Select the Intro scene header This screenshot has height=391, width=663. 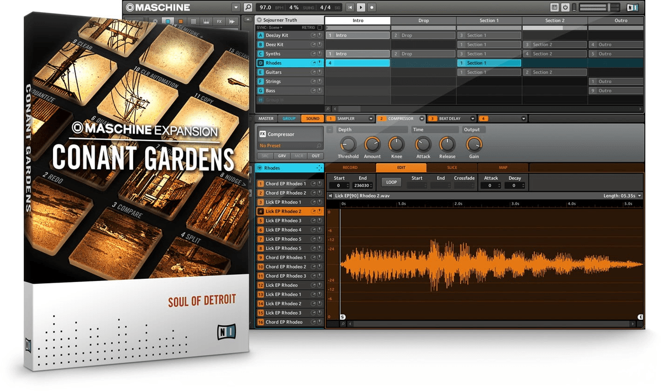(x=357, y=20)
